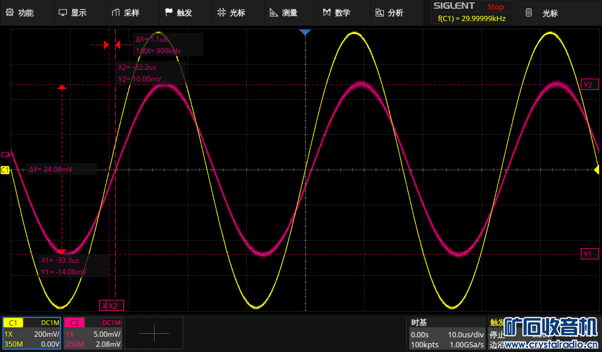Click the f(C1) frequency counter readout
Viewport: 602px width, 352px height.
[x=471, y=19]
